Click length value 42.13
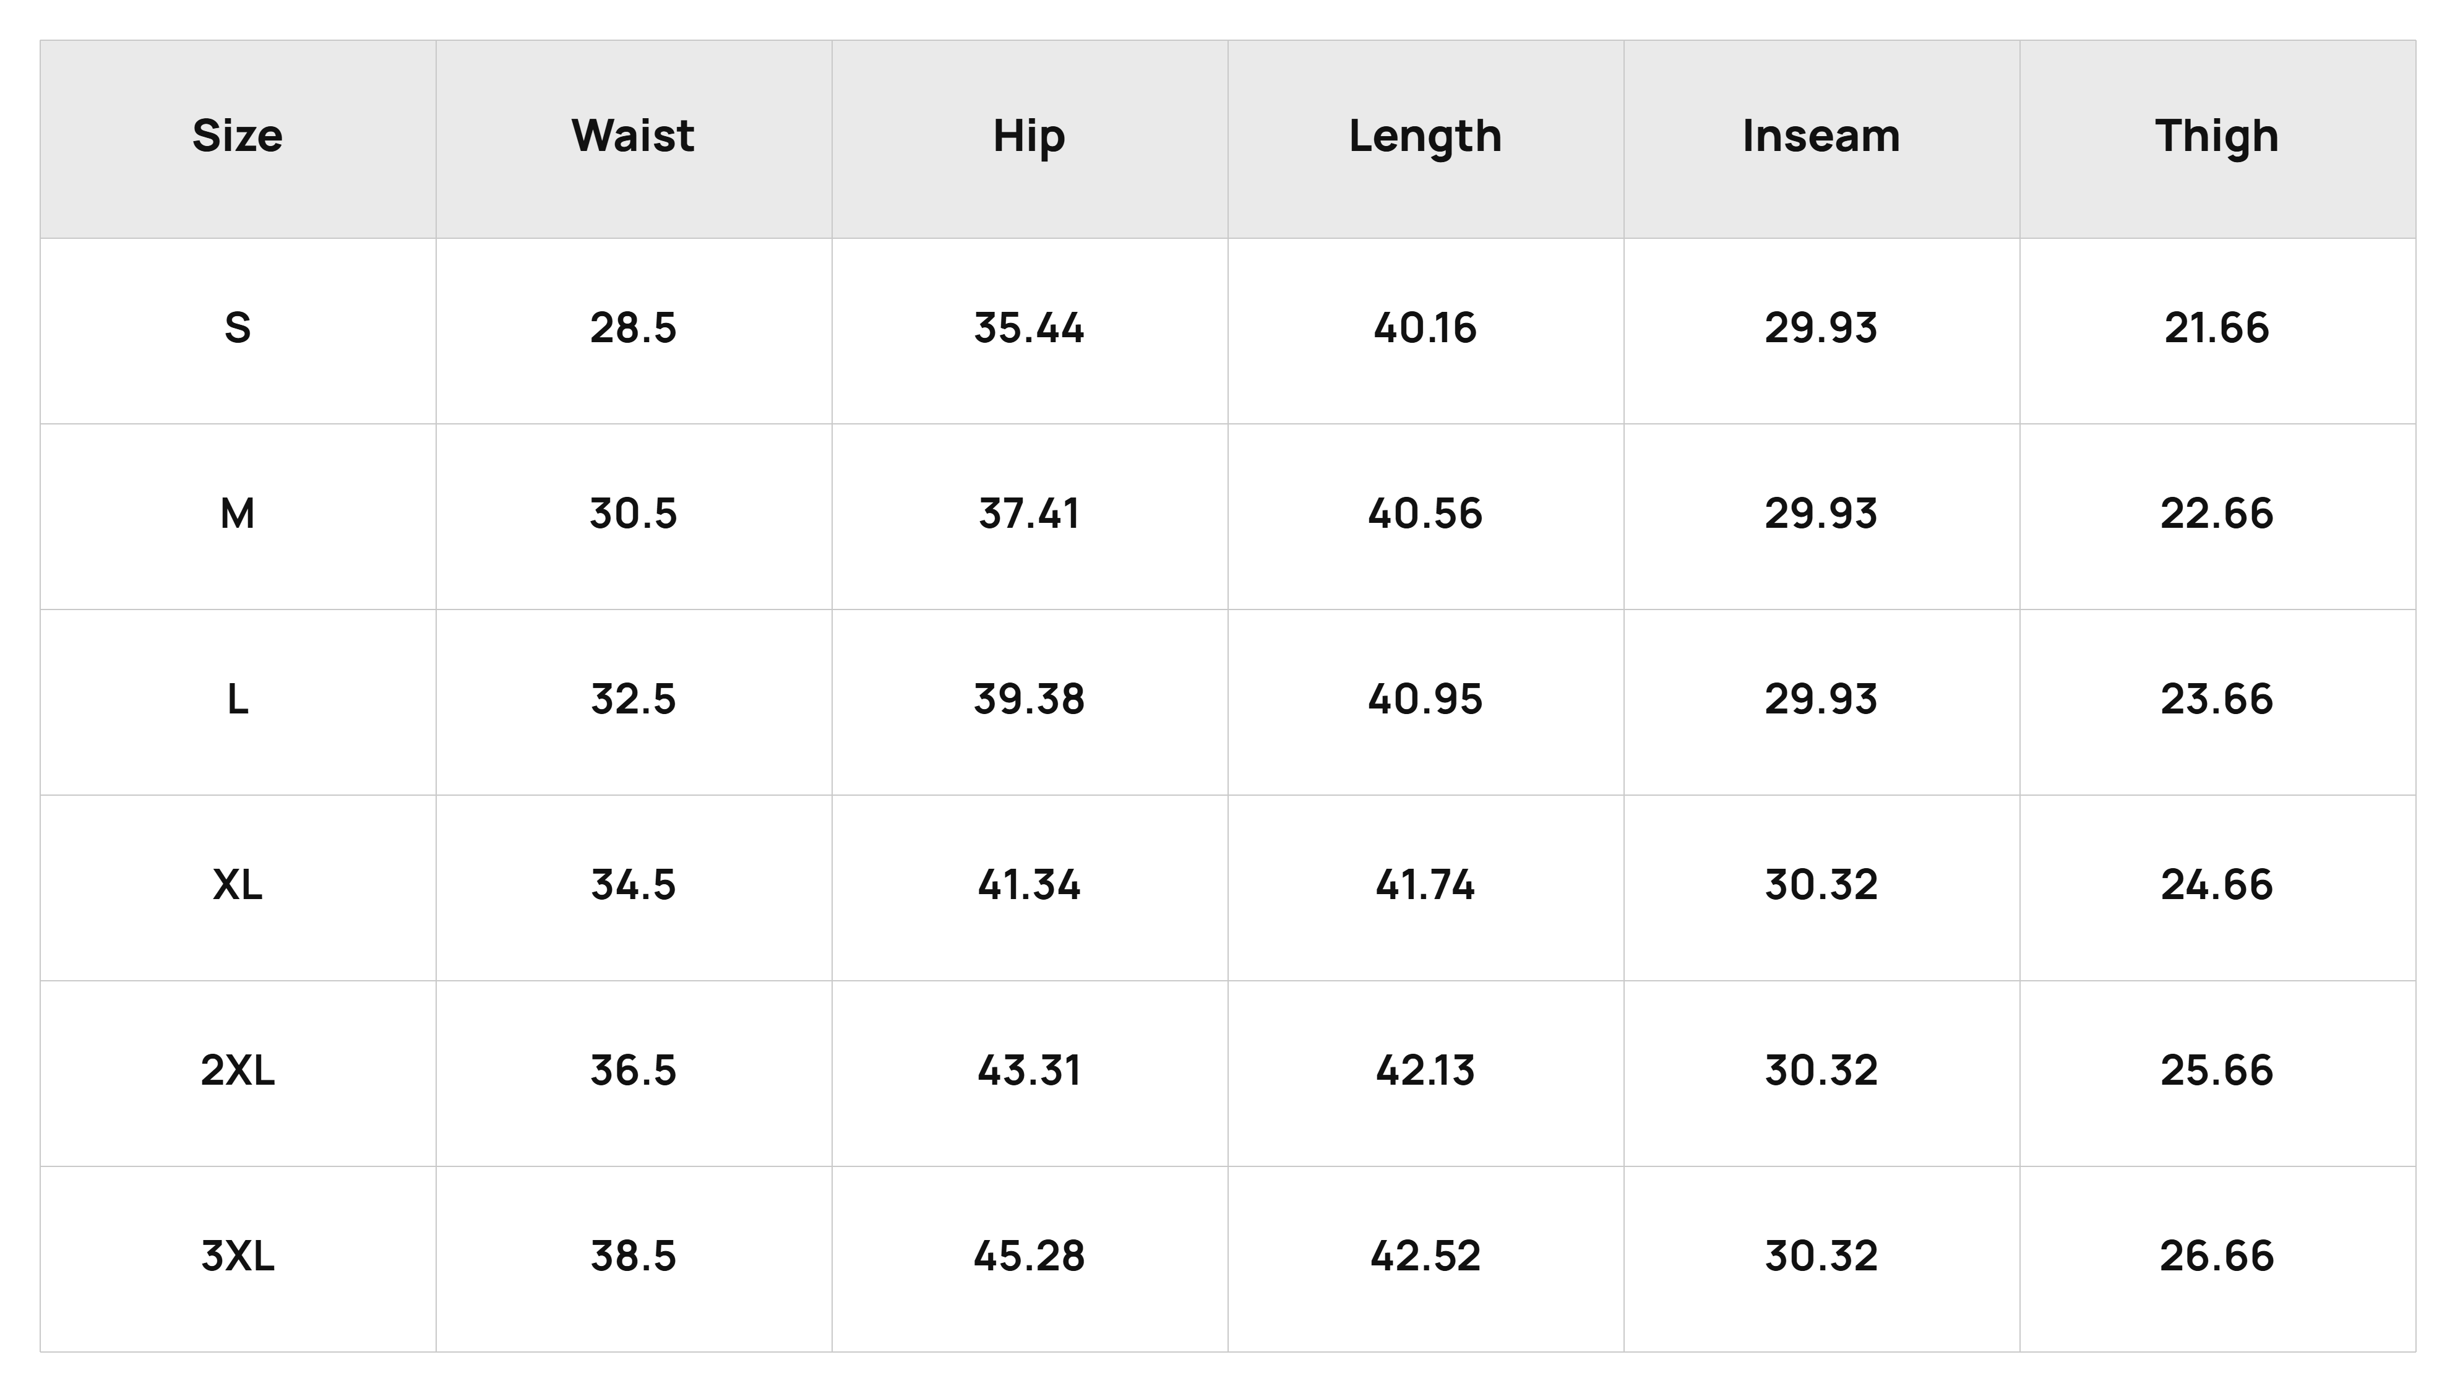Screen dimensions: 2455x1391 1425,1070
